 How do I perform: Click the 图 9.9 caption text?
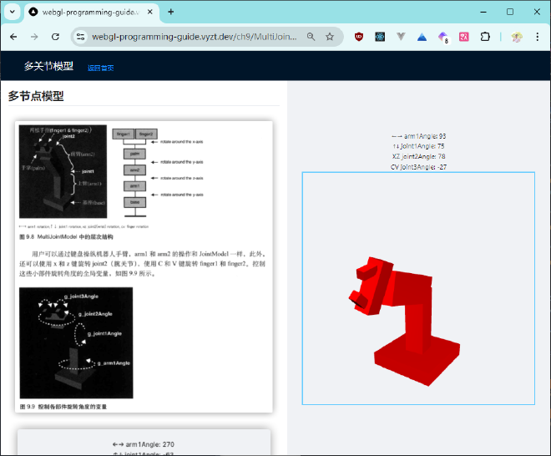63,407
